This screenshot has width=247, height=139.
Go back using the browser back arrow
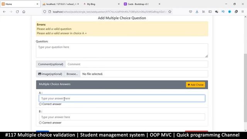pos(4,12)
